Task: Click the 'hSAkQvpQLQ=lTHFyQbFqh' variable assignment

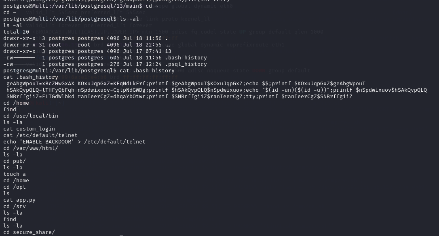Action: point(40,90)
